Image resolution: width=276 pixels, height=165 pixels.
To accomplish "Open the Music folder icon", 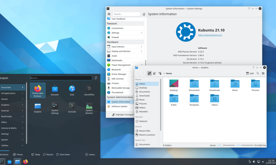I will [235, 85].
